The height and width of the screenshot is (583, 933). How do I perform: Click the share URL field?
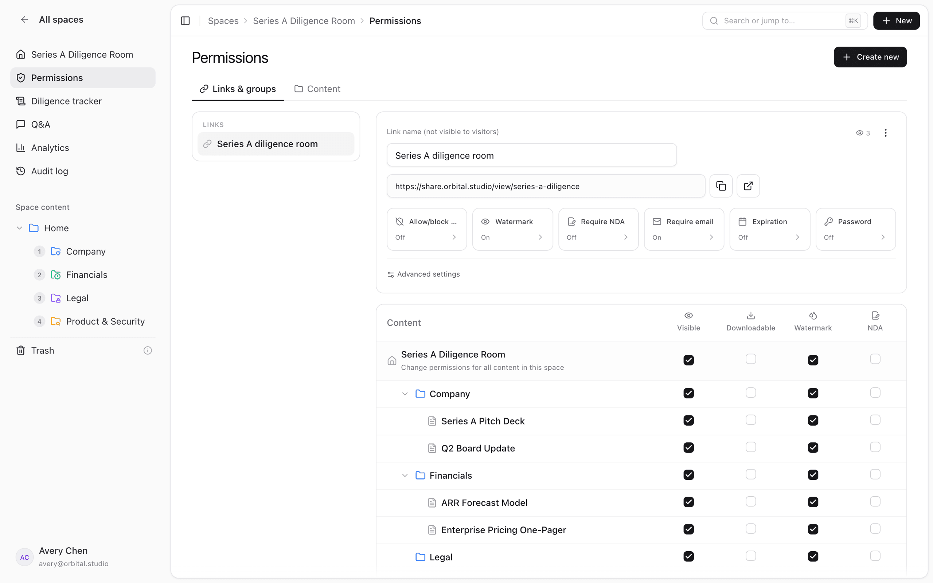click(546, 186)
